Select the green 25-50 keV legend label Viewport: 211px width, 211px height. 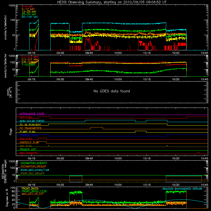click(29, 14)
